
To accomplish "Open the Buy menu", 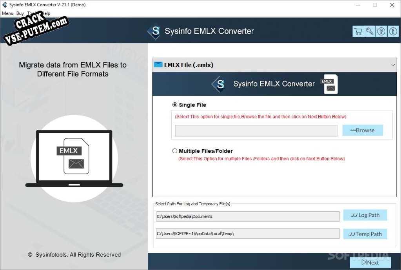I will [20, 13].
